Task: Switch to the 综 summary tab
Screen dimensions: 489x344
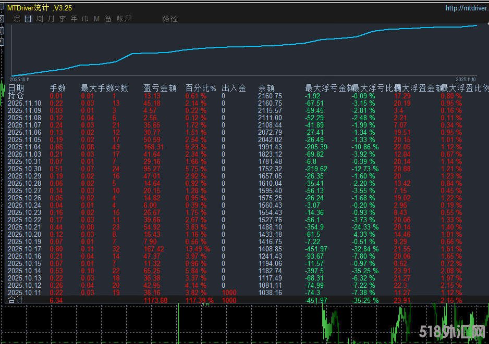Action: tap(17, 19)
